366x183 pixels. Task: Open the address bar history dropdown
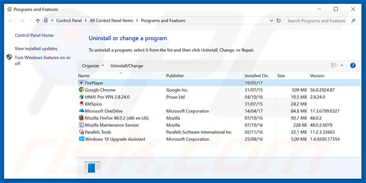pyautogui.click(x=271, y=20)
